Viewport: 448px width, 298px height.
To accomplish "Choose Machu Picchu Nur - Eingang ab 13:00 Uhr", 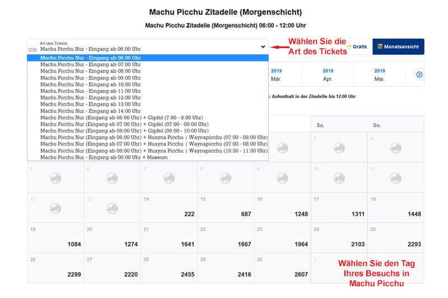I will click(148, 104).
